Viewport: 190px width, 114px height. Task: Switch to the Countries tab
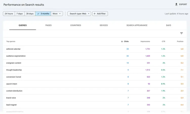pyautogui.click(x=75, y=25)
